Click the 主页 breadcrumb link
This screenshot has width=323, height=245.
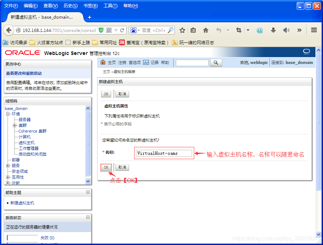106,71
